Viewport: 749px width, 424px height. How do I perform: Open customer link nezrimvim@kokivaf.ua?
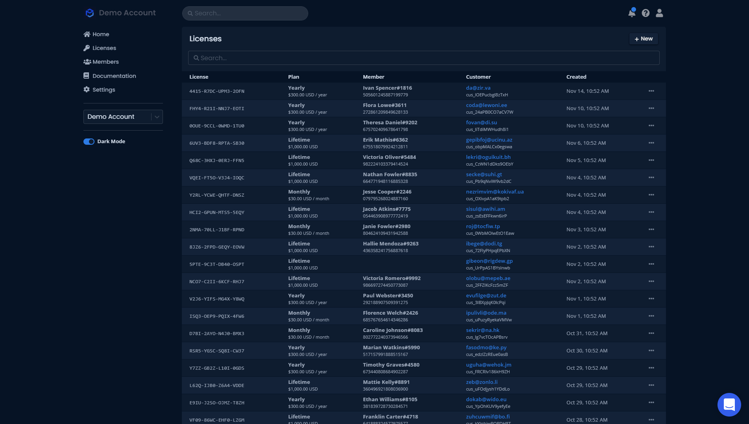point(495,192)
